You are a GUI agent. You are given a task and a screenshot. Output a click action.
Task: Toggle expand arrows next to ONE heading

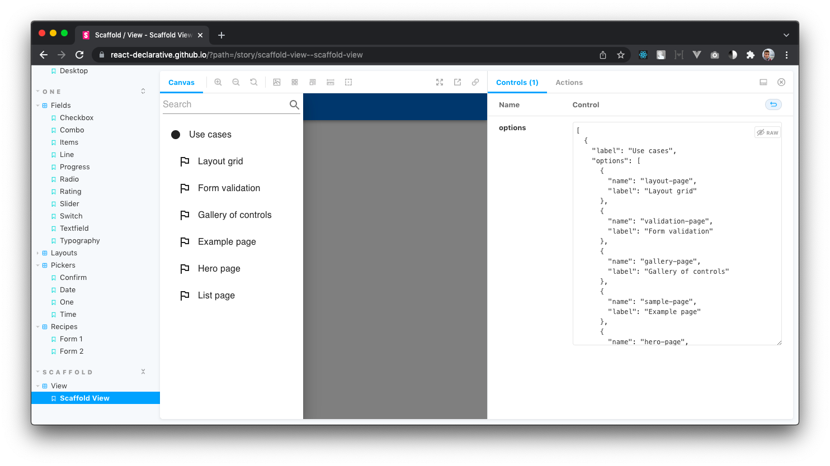click(143, 91)
